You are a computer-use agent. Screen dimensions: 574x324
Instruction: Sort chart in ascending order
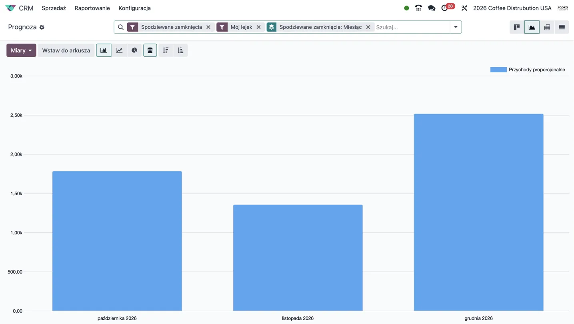(x=180, y=50)
